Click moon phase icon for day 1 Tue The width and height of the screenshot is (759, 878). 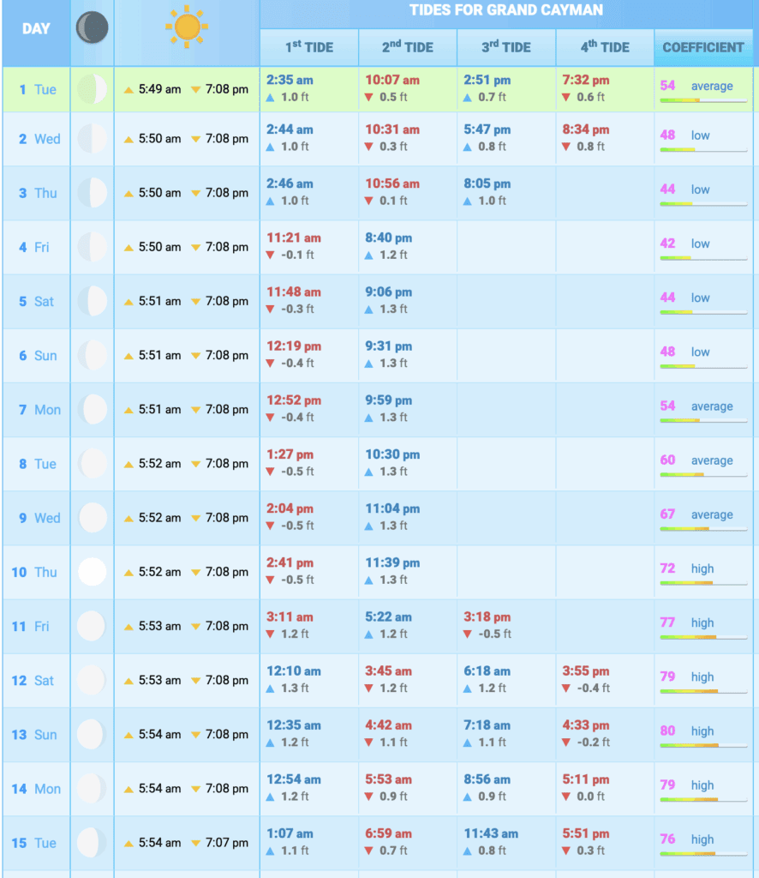[92, 89]
